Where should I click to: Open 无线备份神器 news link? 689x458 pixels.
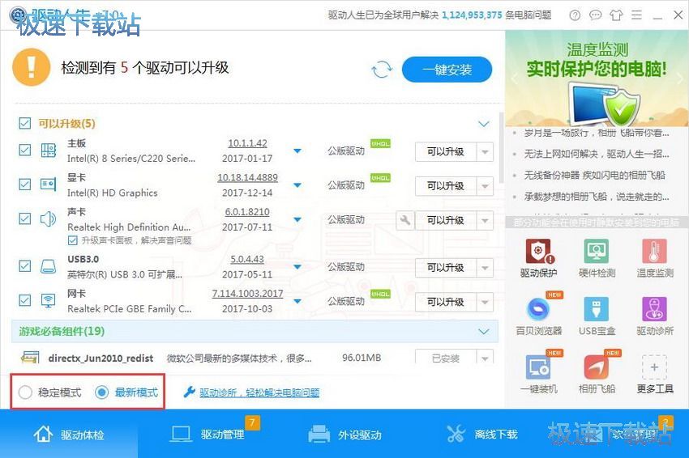pyautogui.click(x=594, y=175)
